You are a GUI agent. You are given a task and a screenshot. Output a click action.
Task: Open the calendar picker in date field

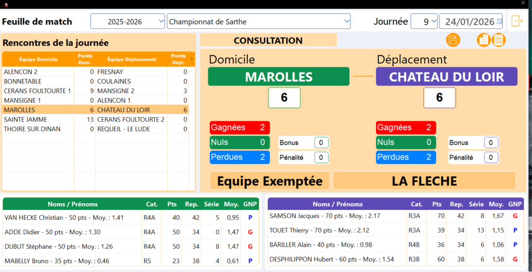tap(499, 22)
